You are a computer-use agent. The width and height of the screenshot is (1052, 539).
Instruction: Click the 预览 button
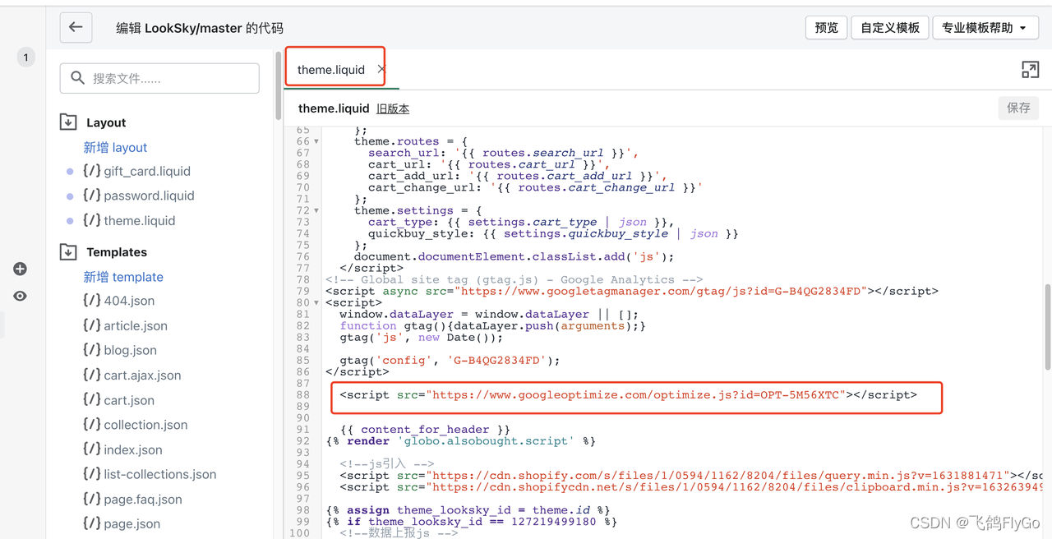coord(826,27)
